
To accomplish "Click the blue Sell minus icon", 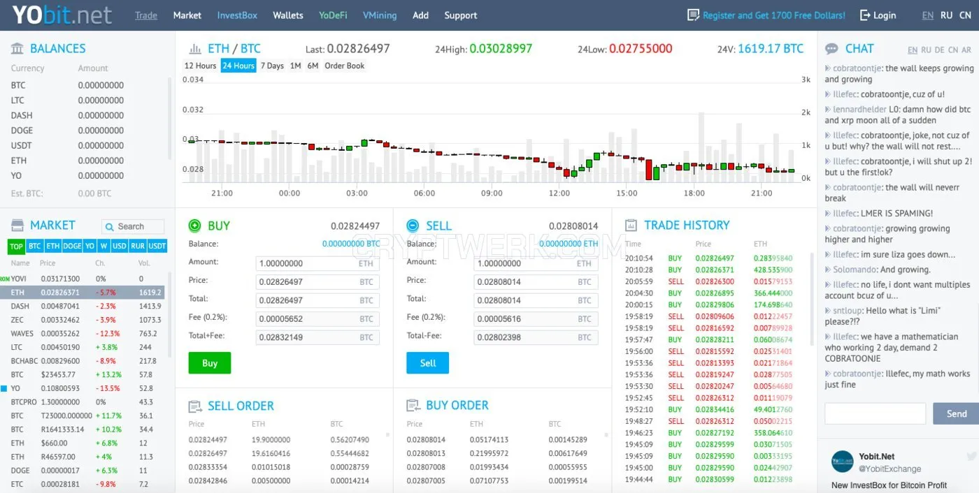I will point(413,226).
